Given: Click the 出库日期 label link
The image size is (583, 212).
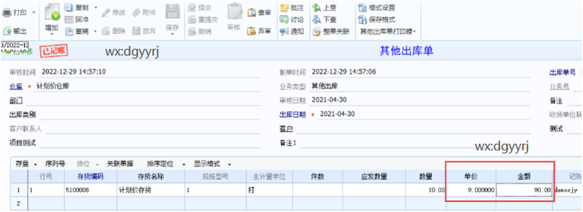Looking at the screenshot, I should [293, 115].
